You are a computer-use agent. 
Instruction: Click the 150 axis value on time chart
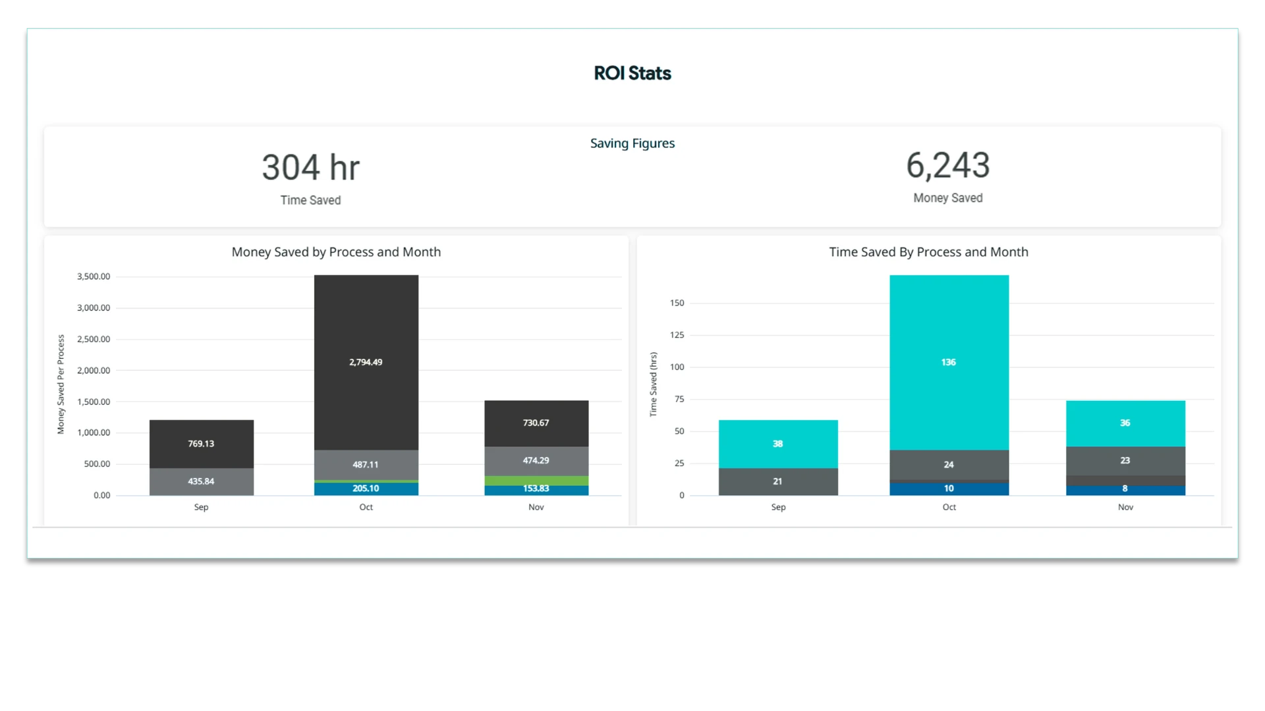677,303
